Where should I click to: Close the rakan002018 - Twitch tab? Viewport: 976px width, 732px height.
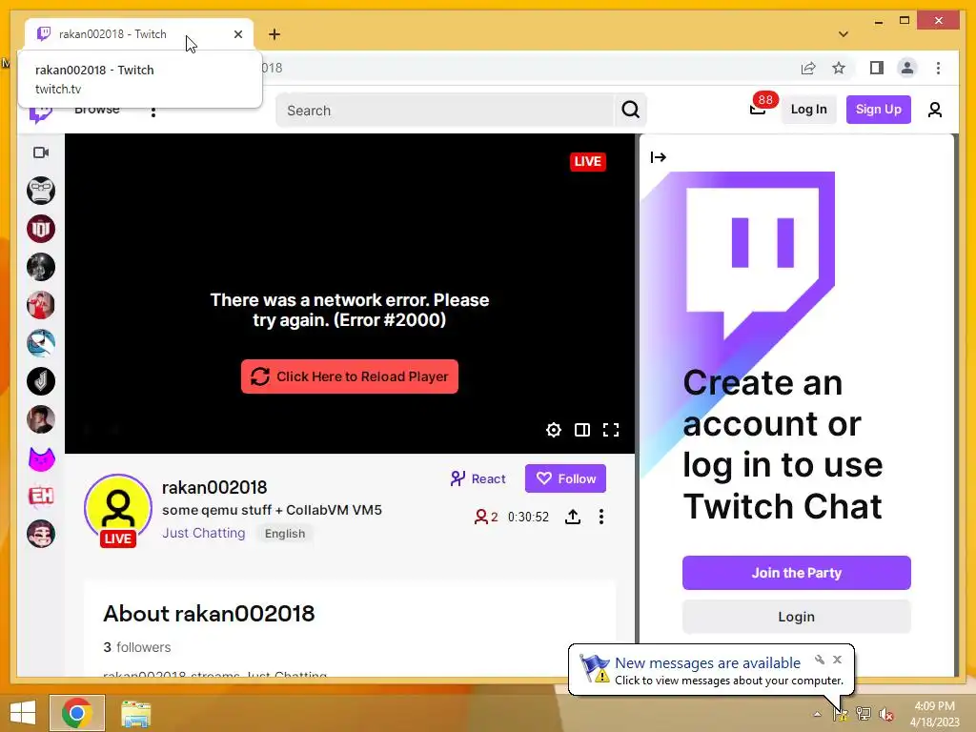pyautogui.click(x=237, y=34)
